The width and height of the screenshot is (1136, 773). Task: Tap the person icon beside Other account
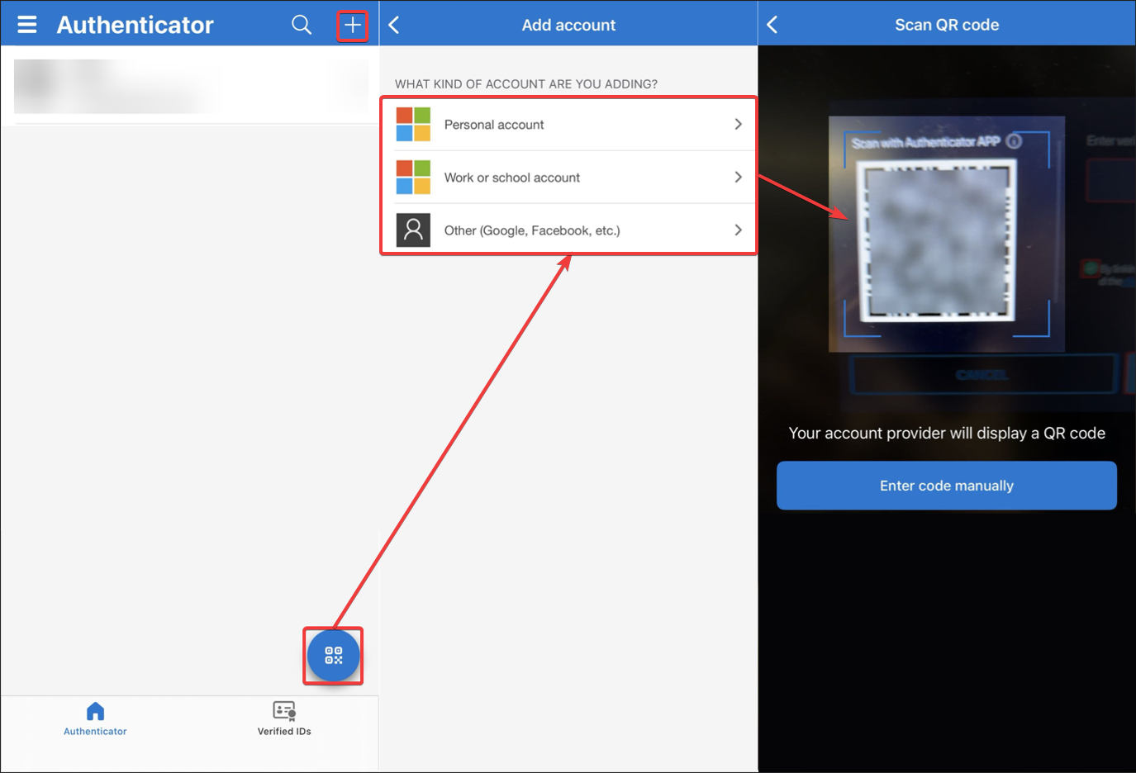(x=413, y=230)
